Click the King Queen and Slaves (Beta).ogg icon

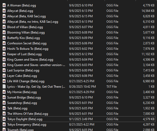pos(4,60)
